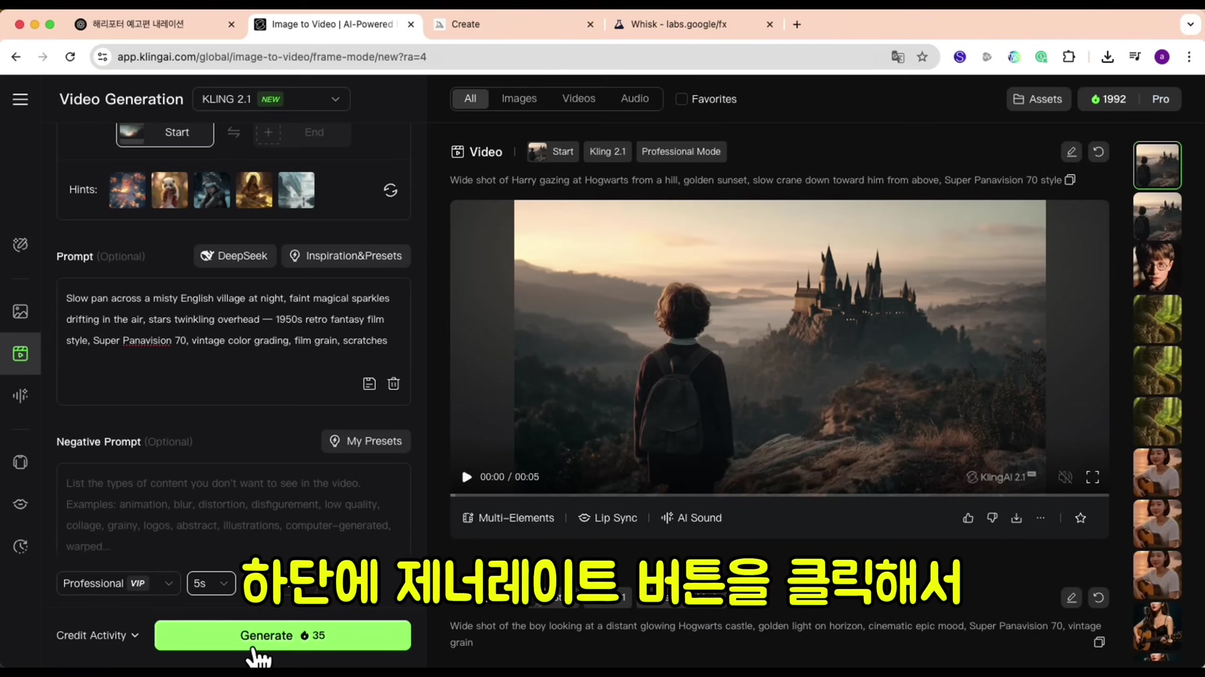Image resolution: width=1205 pixels, height=677 pixels.
Task: Open the 5s duration dropdown
Action: (x=211, y=583)
